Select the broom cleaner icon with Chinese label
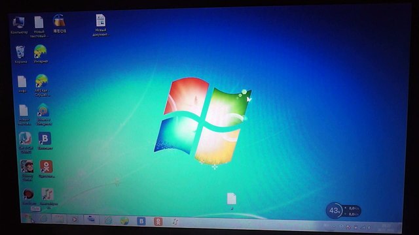This screenshot has width=419, height=235. [x=60, y=24]
